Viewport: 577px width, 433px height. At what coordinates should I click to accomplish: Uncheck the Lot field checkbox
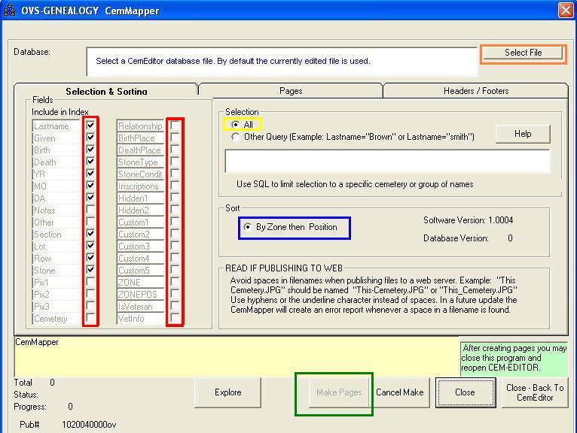(90, 246)
